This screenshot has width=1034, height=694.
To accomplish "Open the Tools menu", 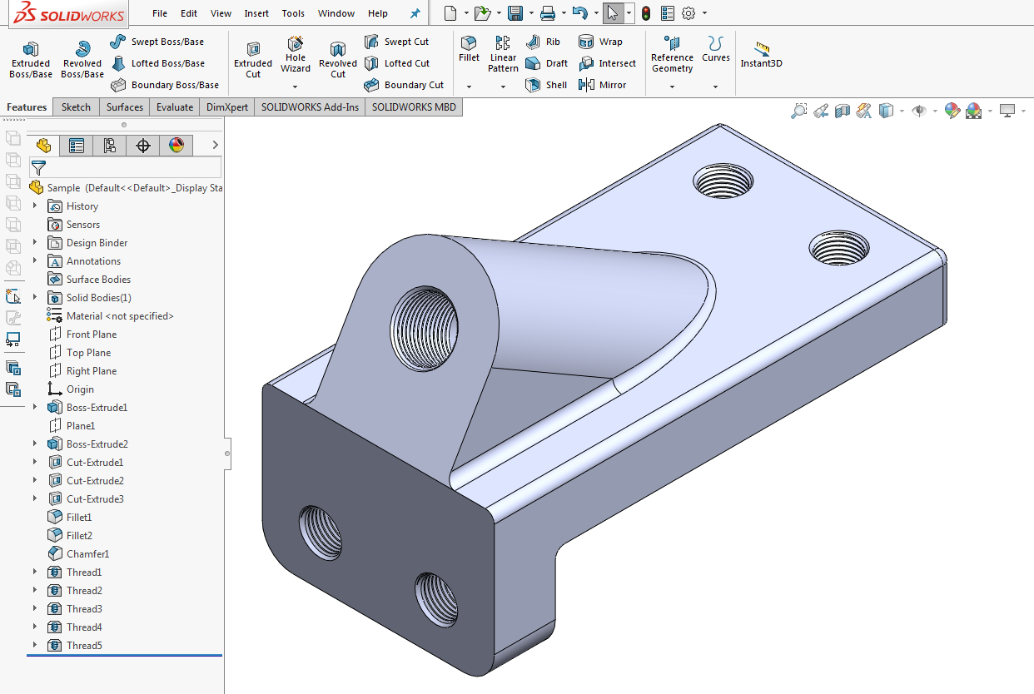I will (x=293, y=13).
